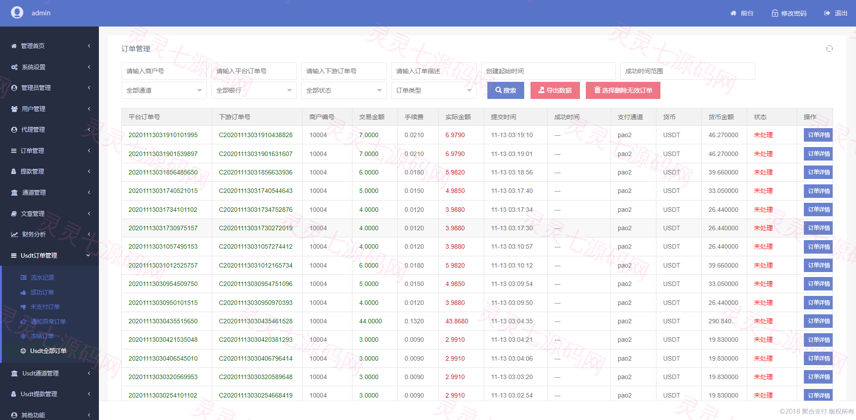The width and height of the screenshot is (856, 420).
Task: Focus the 请输入平台订单号 input field
Action: (254, 71)
